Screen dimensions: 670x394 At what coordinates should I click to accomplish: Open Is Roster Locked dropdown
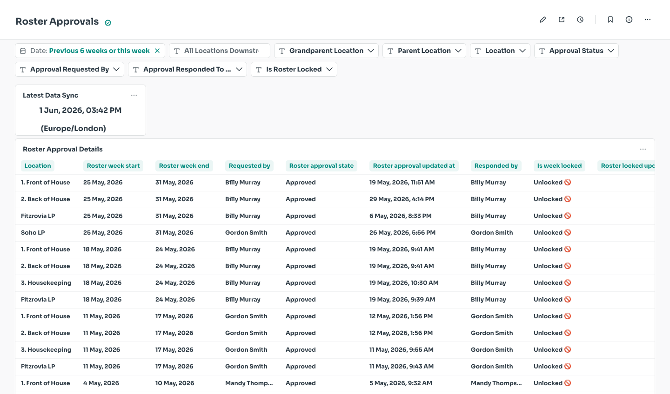(x=294, y=69)
